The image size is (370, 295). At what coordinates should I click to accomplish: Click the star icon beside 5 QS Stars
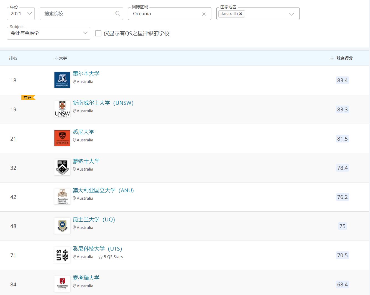(101, 257)
